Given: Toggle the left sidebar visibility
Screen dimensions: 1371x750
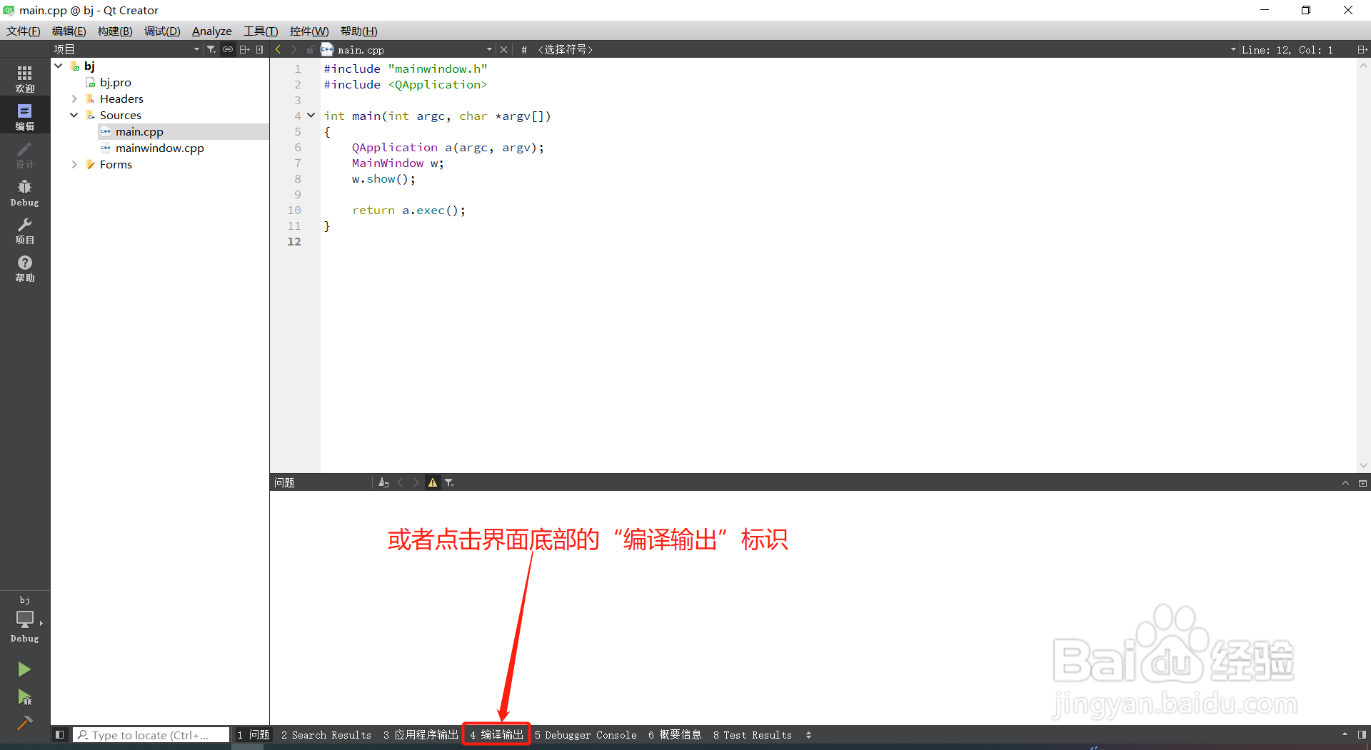Looking at the screenshot, I should click(x=60, y=734).
